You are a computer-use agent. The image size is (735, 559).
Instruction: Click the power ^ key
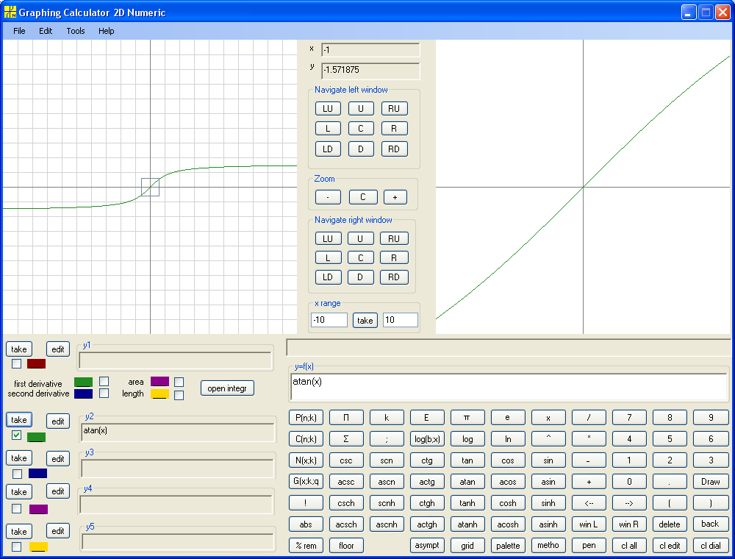pos(548,439)
